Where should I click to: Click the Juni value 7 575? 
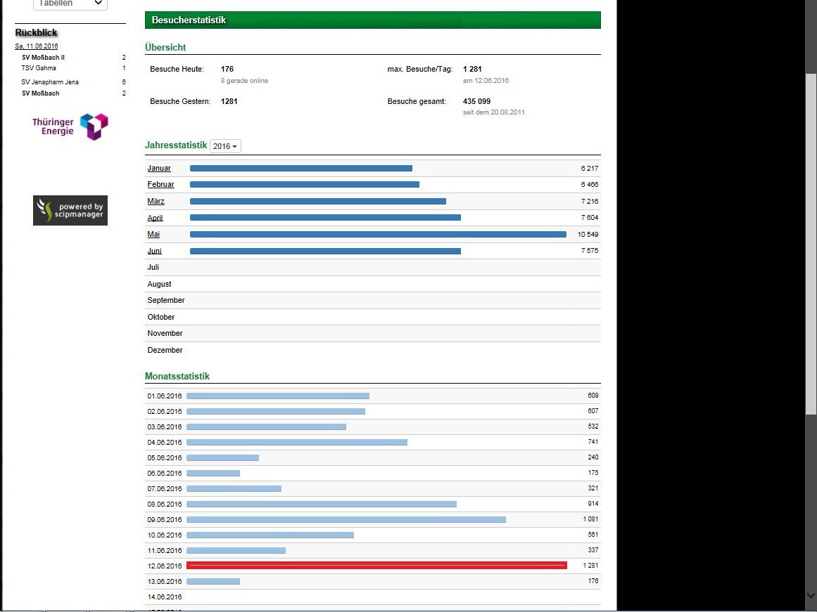point(590,251)
